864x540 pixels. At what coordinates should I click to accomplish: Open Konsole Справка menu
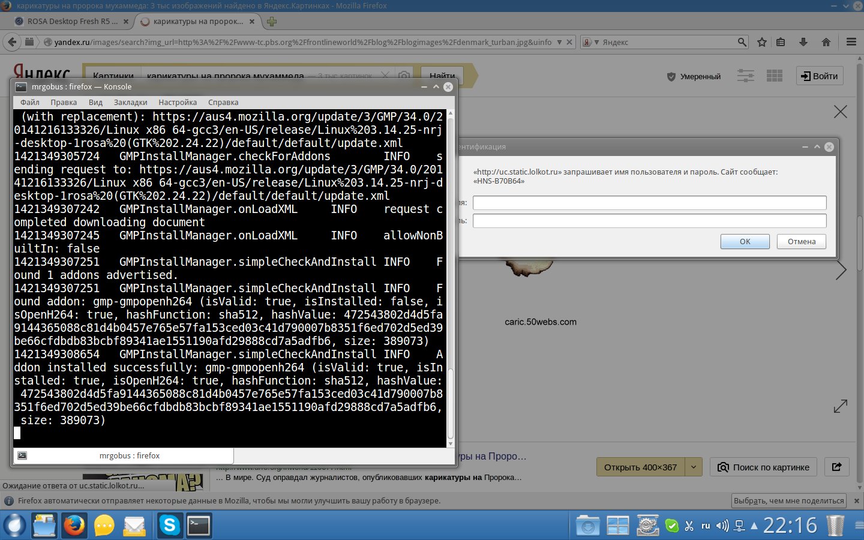223,103
